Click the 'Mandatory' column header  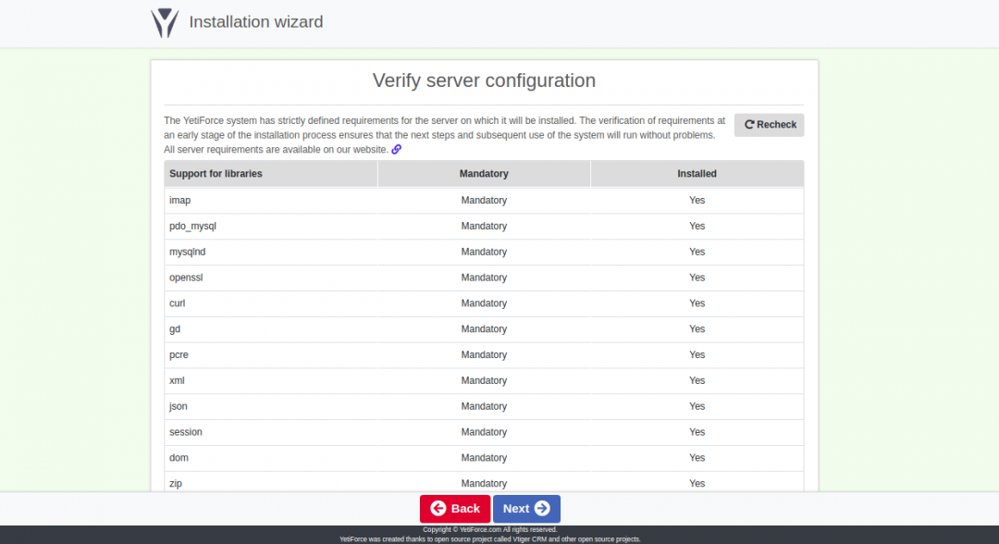[484, 174]
